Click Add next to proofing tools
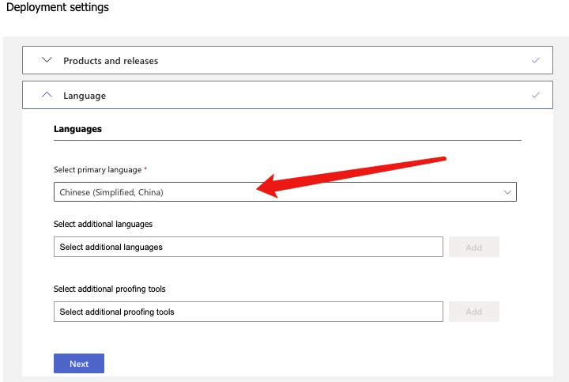 474,312
